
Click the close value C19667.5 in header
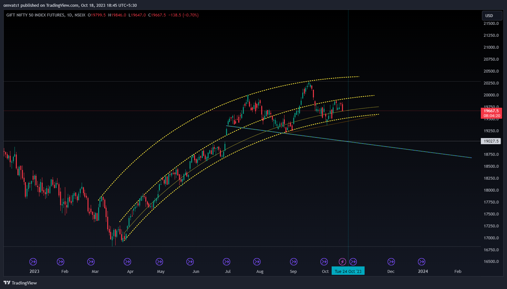click(157, 15)
